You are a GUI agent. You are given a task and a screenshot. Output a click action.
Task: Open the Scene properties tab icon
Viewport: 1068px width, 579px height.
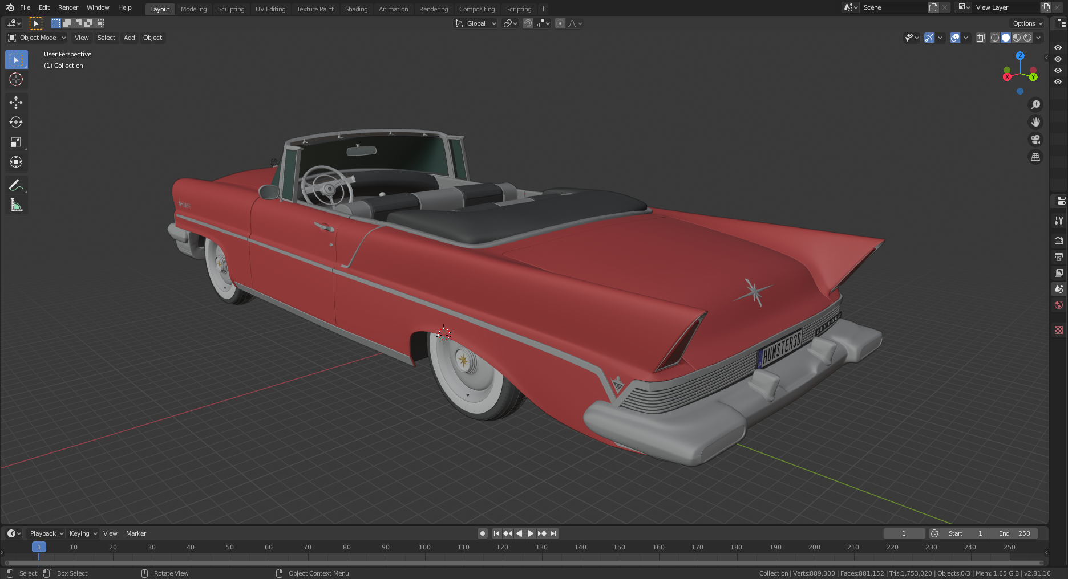point(1059,289)
